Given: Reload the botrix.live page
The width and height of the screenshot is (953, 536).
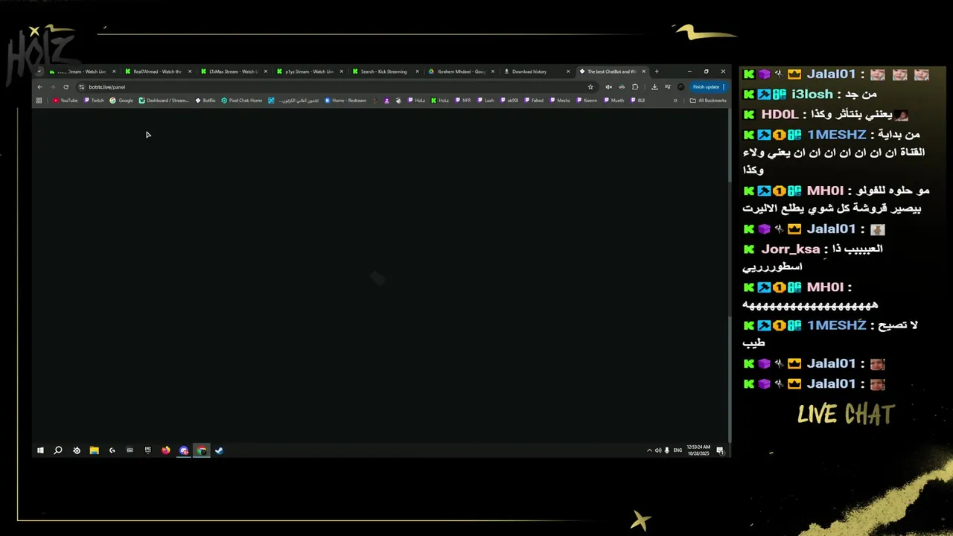Looking at the screenshot, I should 66,87.
